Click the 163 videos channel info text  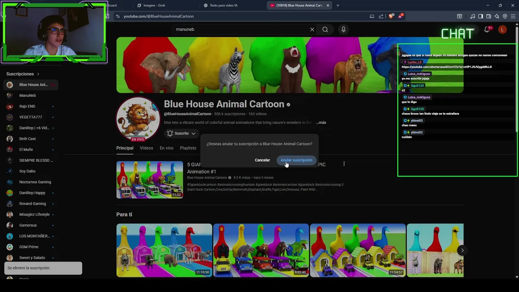point(257,114)
